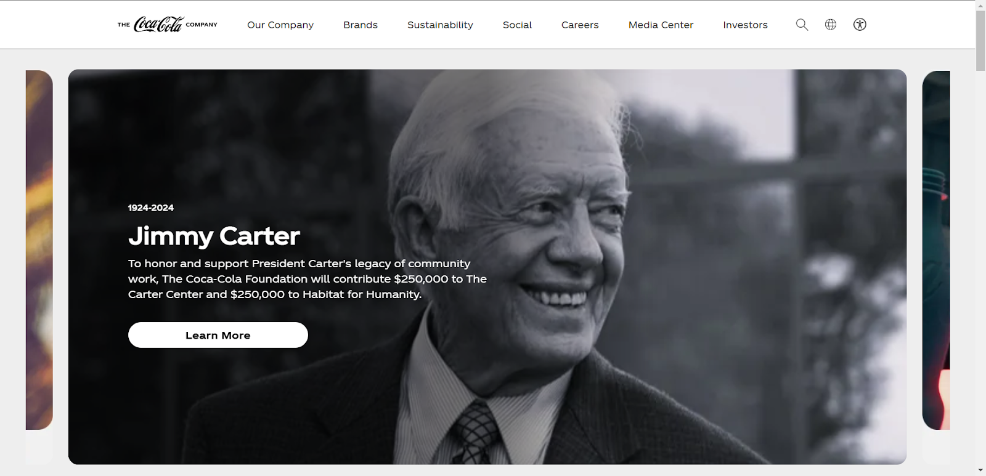
Task: Expand the Sustainability menu
Action: point(440,25)
